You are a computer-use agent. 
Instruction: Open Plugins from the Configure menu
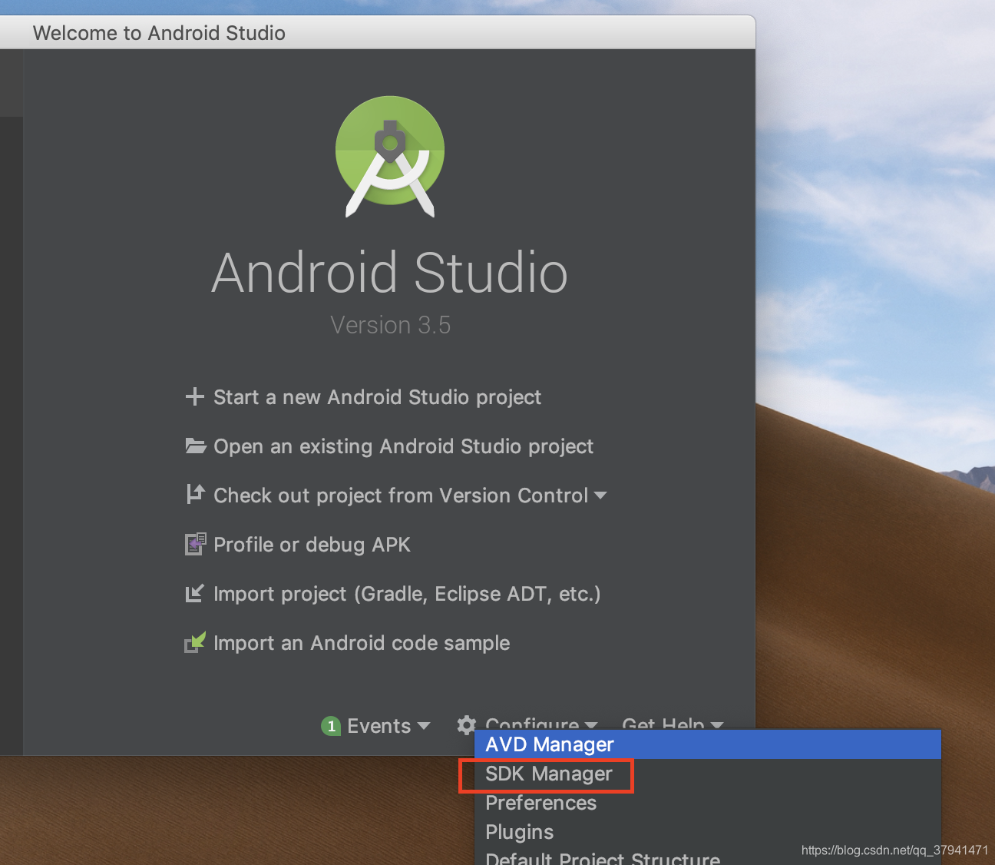click(x=519, y=832)
